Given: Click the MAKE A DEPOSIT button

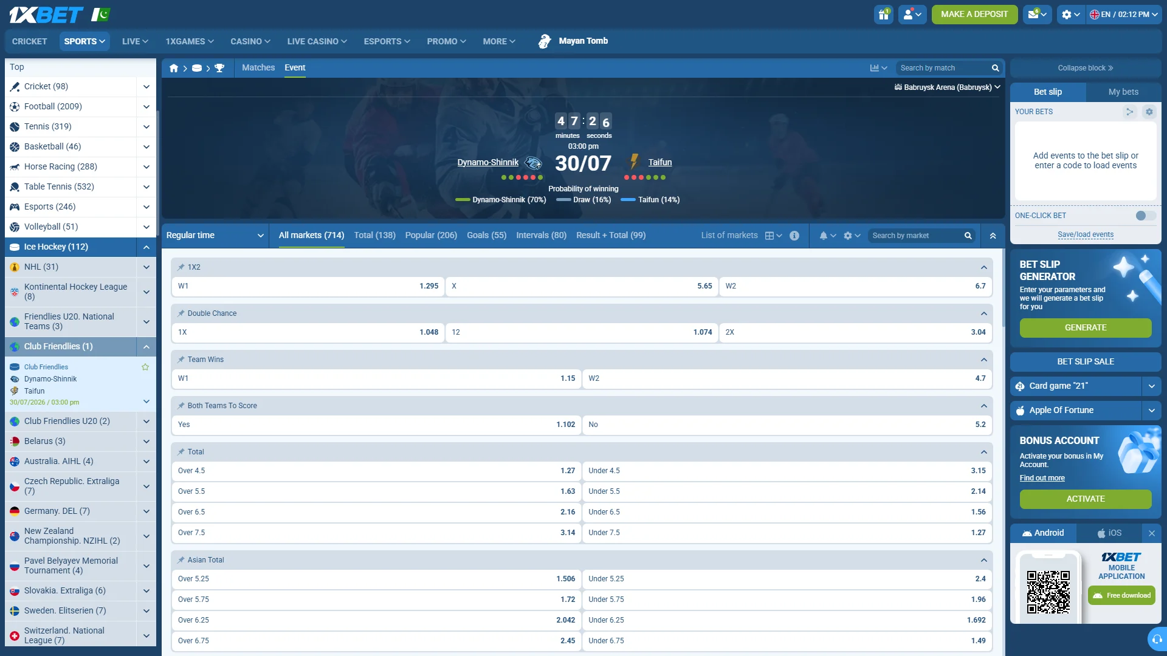Looking at the screenshot, I should point(974,15).
